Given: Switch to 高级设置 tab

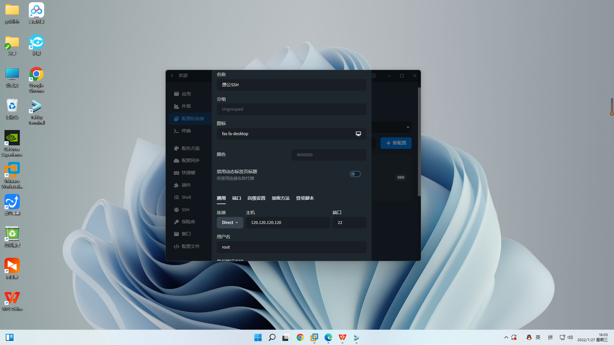Looking at the screenshot, I should pos(256,198).
